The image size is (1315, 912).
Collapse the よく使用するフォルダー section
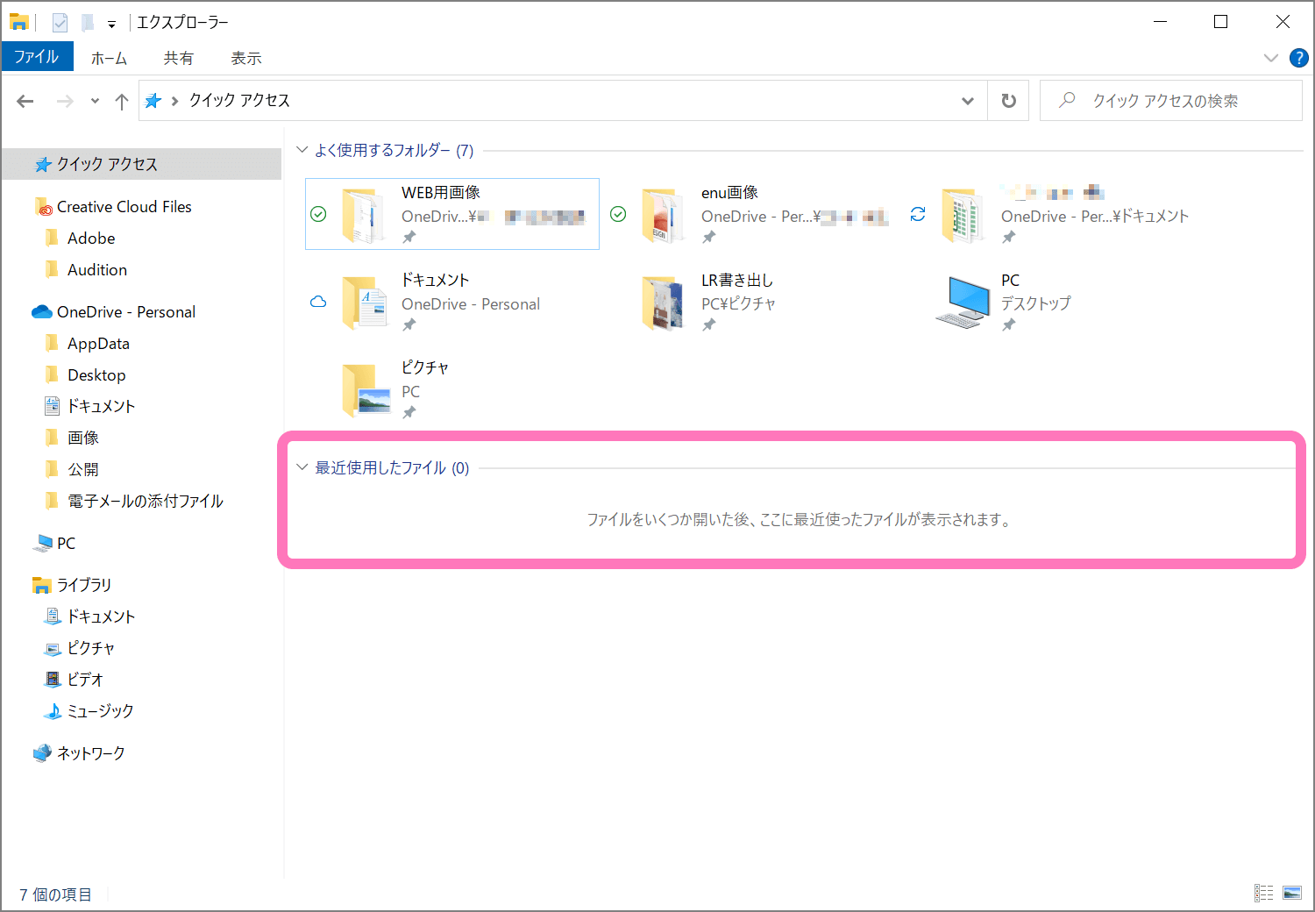pos(302,149)
